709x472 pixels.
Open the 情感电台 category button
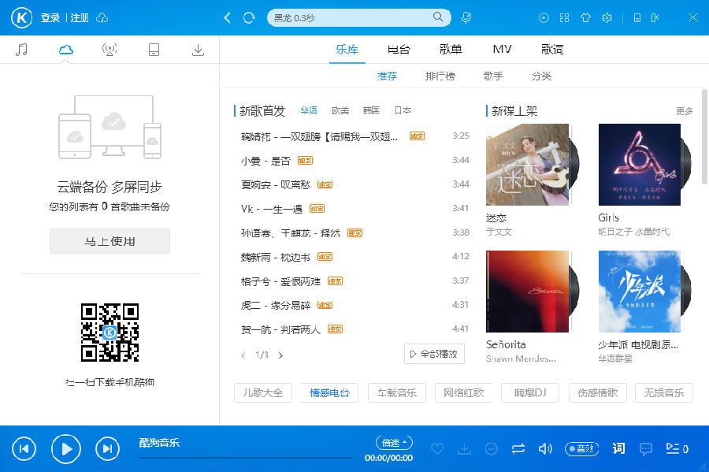point(329,393)
